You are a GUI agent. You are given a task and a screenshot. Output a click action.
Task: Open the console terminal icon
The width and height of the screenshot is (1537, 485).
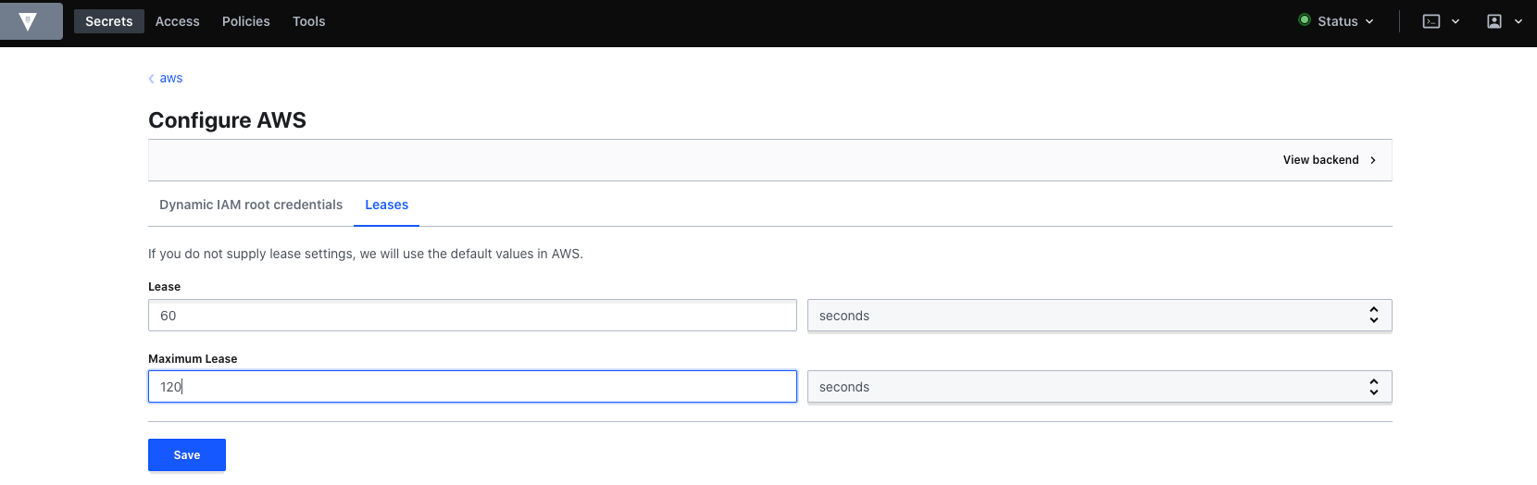tap(1431, 21)
